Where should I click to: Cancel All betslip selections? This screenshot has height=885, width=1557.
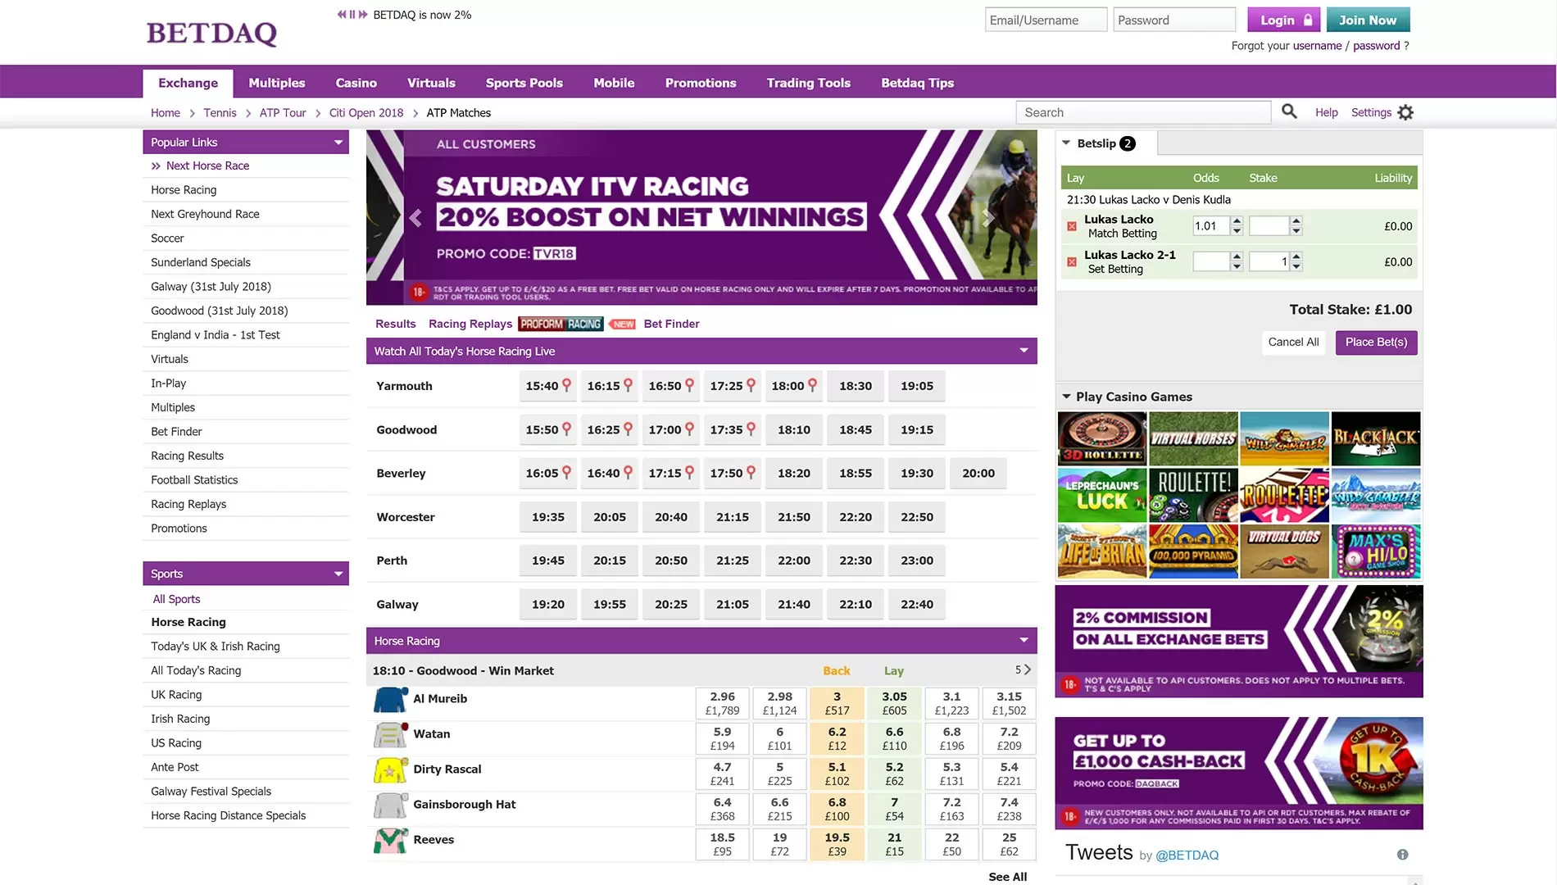pyautogui.click(x=1293, y=343)
